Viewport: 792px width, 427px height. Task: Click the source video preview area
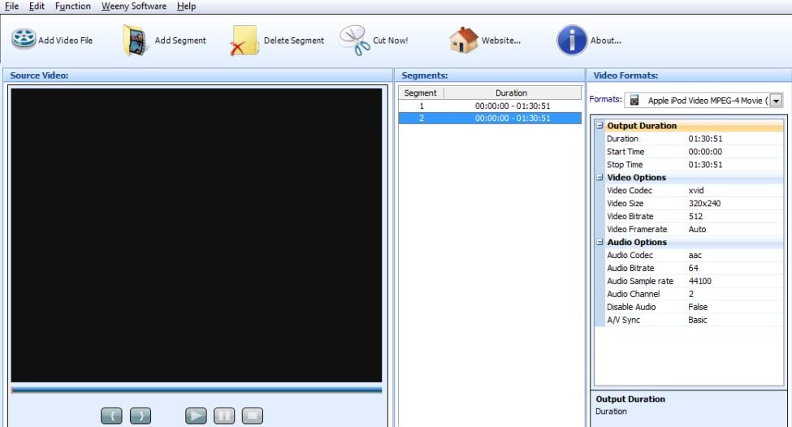coord(197,235)
